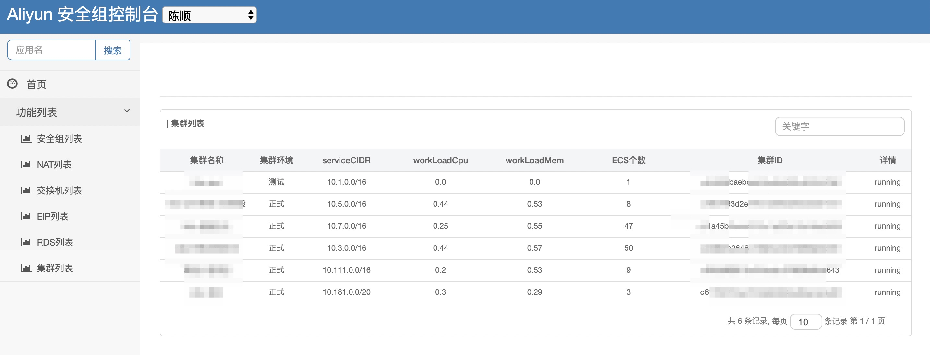930x355 pixels.
Task: Focus the 应用名 search field
Action: (52, 50)
